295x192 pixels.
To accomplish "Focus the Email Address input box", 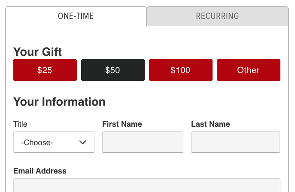I will click(x=147, y=186).
